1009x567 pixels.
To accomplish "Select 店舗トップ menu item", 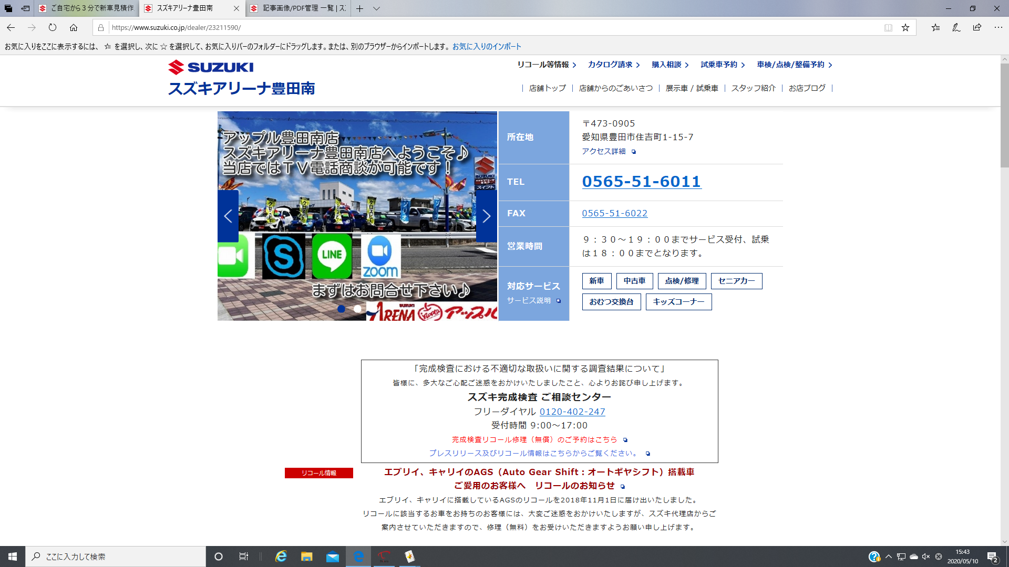I will (547, 88).
